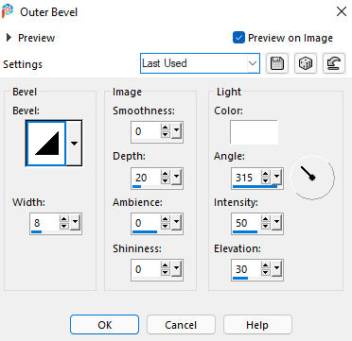Increase Depth with the up arrow
Screen dimensions: 352x341
pyautogui.click(x=165, y=174)
